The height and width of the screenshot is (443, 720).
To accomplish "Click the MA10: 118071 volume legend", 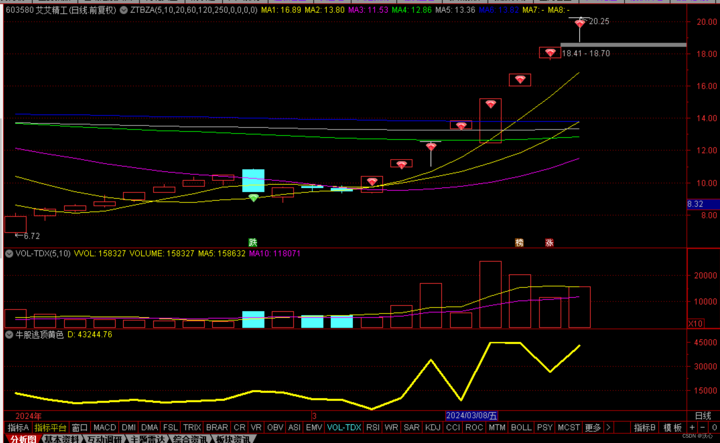I will pyautogui.click(x=275, y=253).
